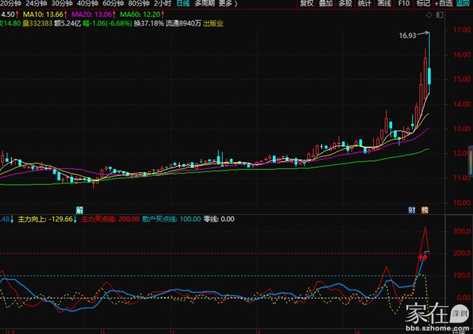Select the 画线 drawing tool
Screen dimensions: 473x334
pyautogui.click(x=384, y=3)
